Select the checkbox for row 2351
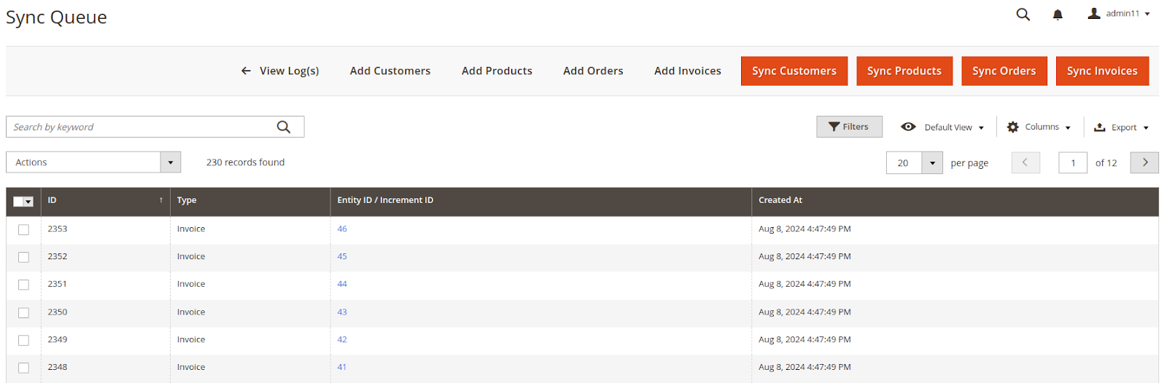This screenshot has width=1167, height=383. click(x=23, y=285)
